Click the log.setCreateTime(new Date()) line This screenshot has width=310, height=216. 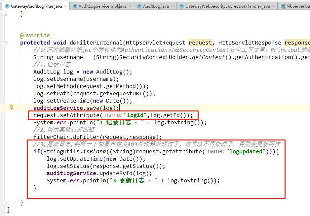coord(83,101)
